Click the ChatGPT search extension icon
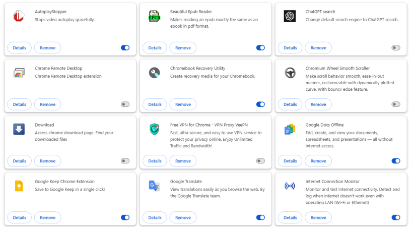The width and height of the screenshot is (413, 227). pyautogui.click(x=290, y=16)
